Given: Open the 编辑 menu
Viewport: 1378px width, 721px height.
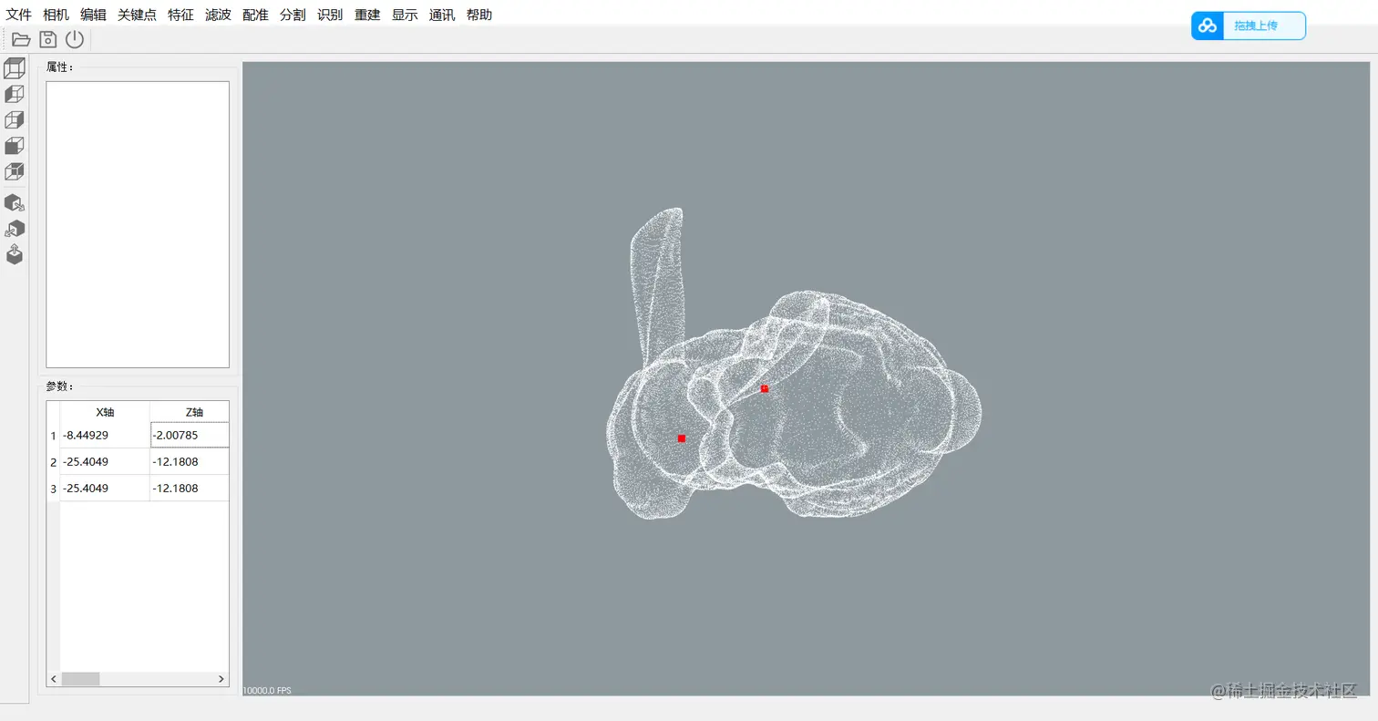Looking at the screenshot, I should pos(93,15).
